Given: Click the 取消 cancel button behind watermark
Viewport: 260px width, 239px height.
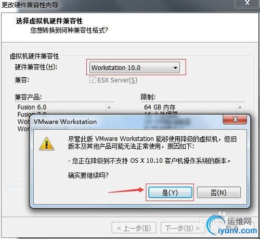Looking at the screenshot, I should click(x=231, y=228).
